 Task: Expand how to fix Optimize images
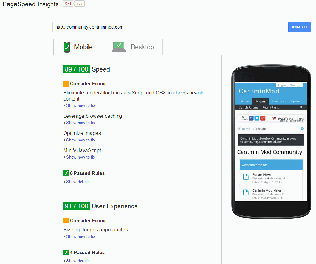click(x=81, y=140)
